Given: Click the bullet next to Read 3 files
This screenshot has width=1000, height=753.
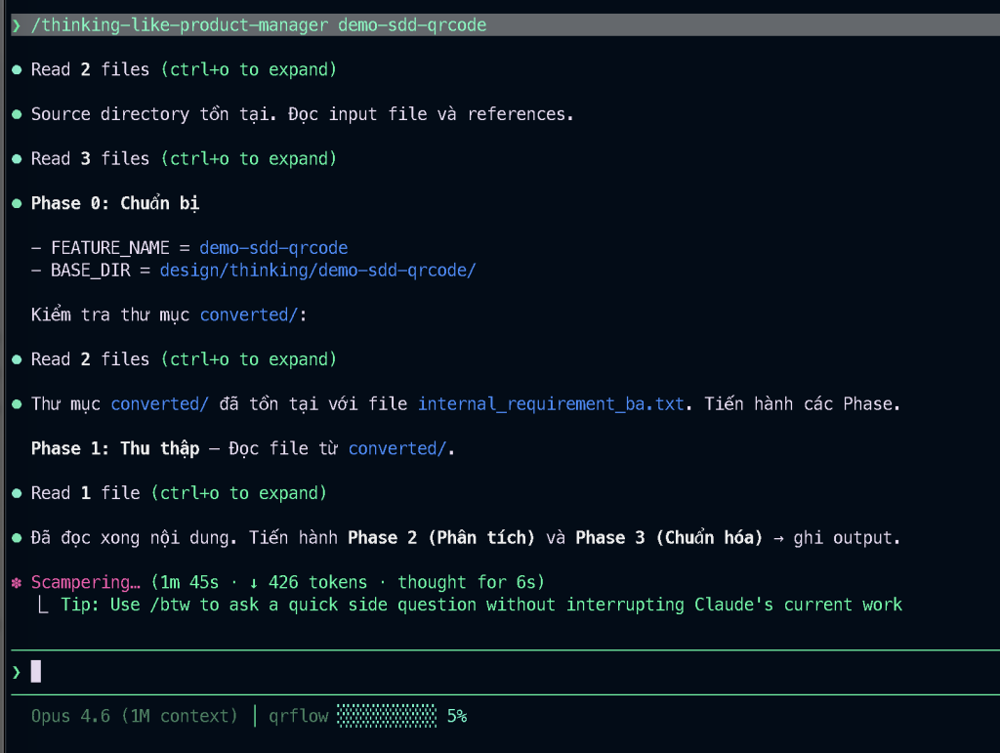Looking at the screenshot, I should (x=16, y=158).
